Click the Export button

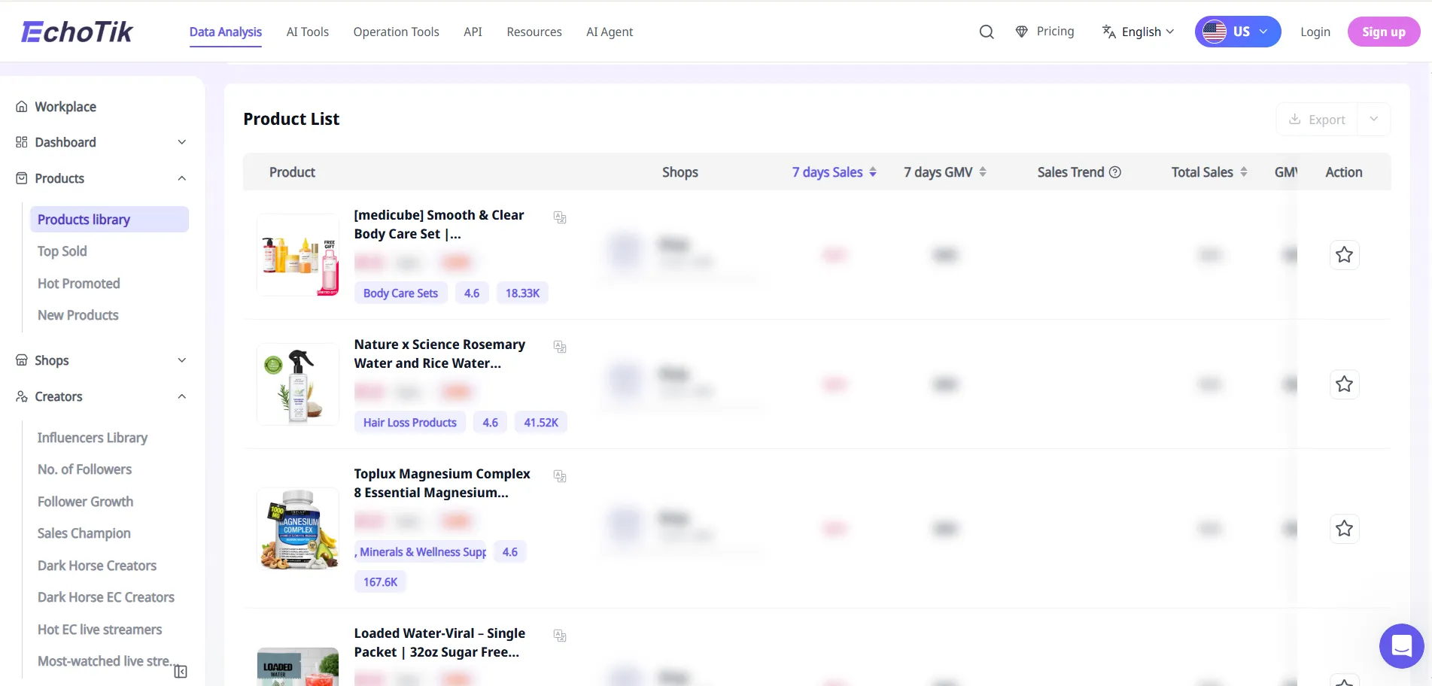[x=1317, y=119]
